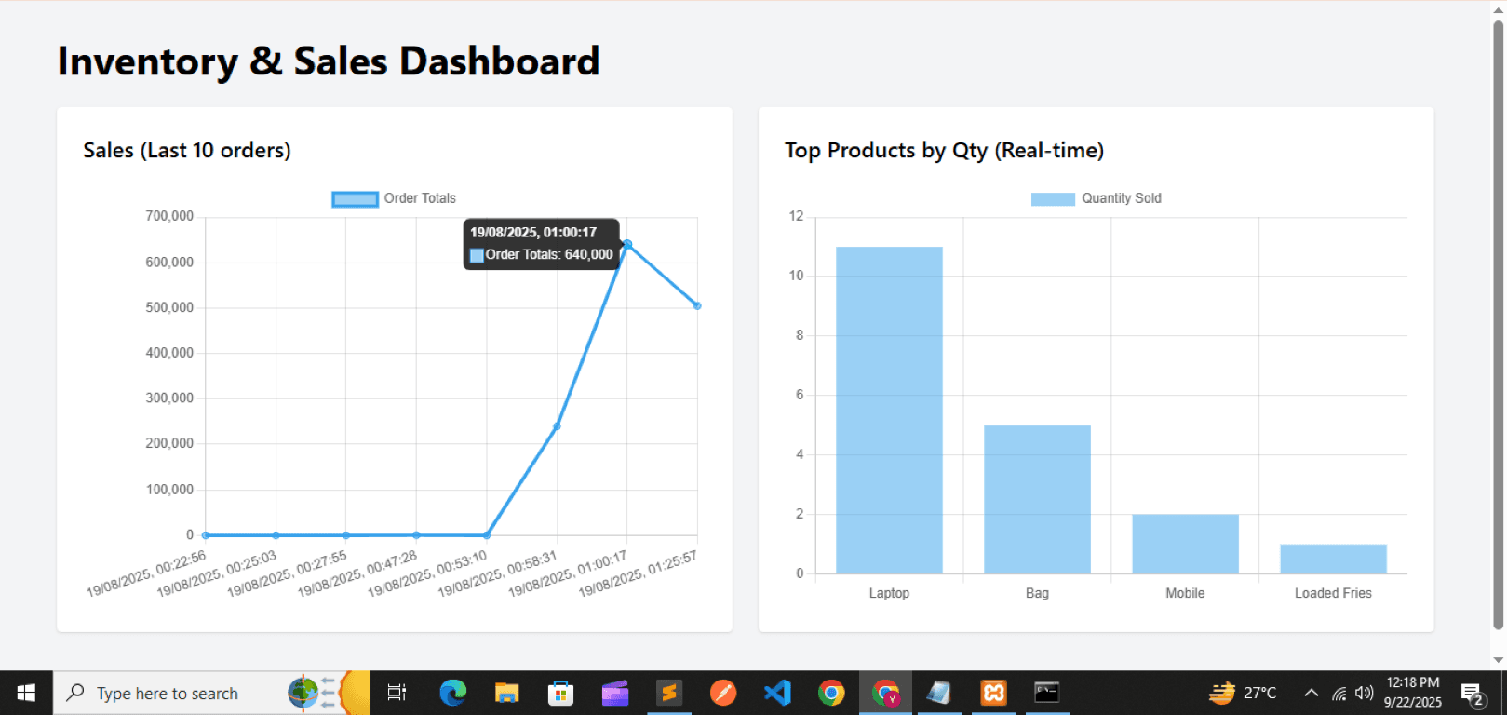Open Visual Studio Code from the taskbar
This screenshot has height=715, width=1507.
[777, 693]
